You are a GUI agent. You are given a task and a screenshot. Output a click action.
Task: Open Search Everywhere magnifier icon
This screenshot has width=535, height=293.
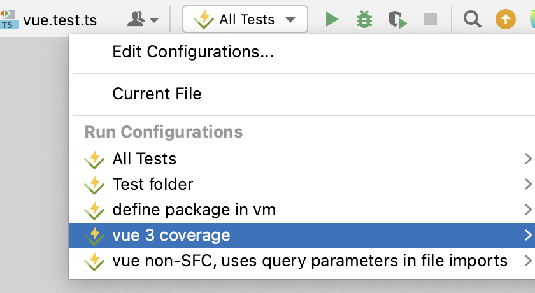pos(472,20)
